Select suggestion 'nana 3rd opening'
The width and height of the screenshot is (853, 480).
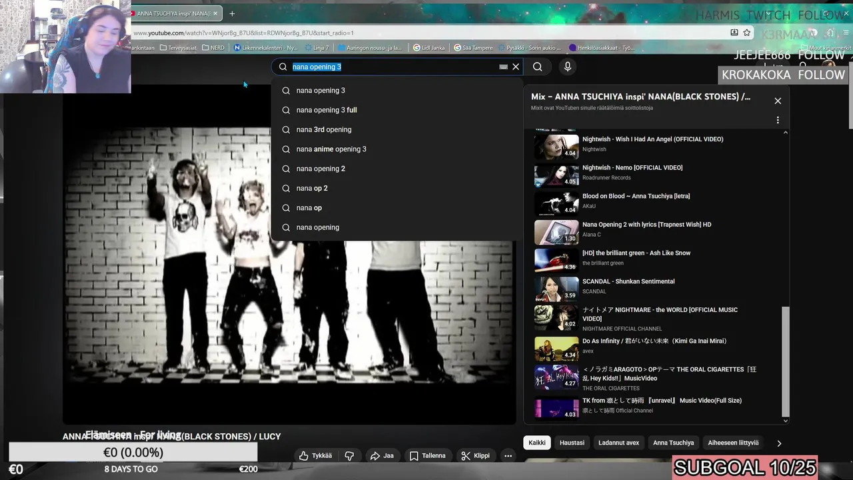tap(397, 129)
